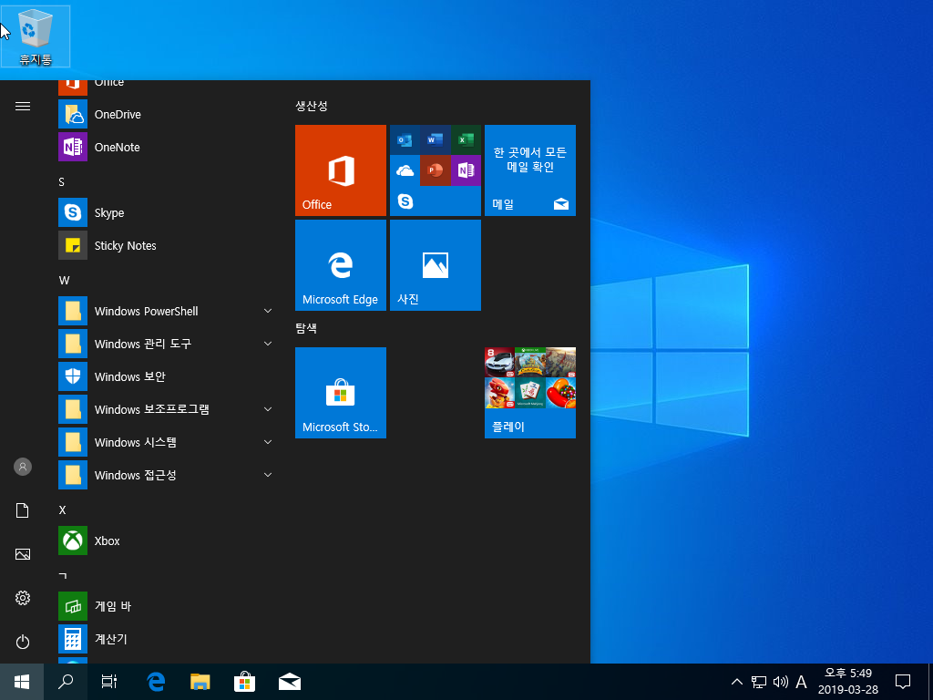Open the Microsoft Edge tile
933x700 pixels.
pyautogui.click(x=341, y=265)
